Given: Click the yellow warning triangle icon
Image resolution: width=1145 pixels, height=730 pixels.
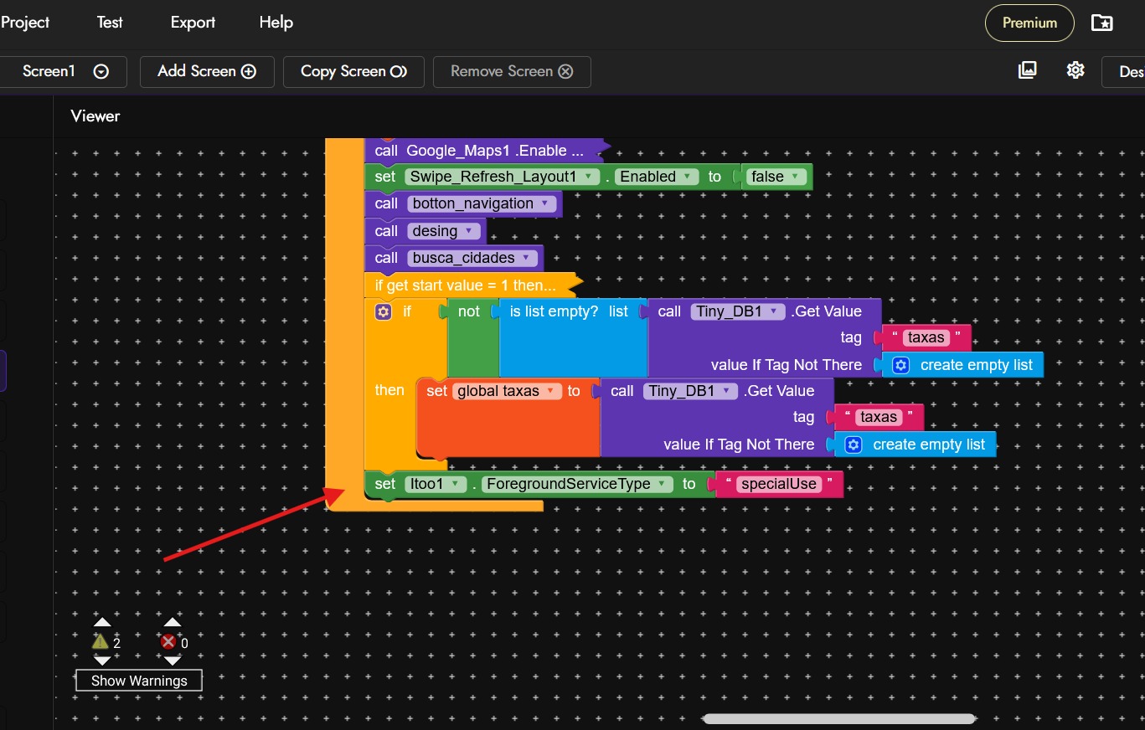Looking at the screenshot, I should point(101,642).
